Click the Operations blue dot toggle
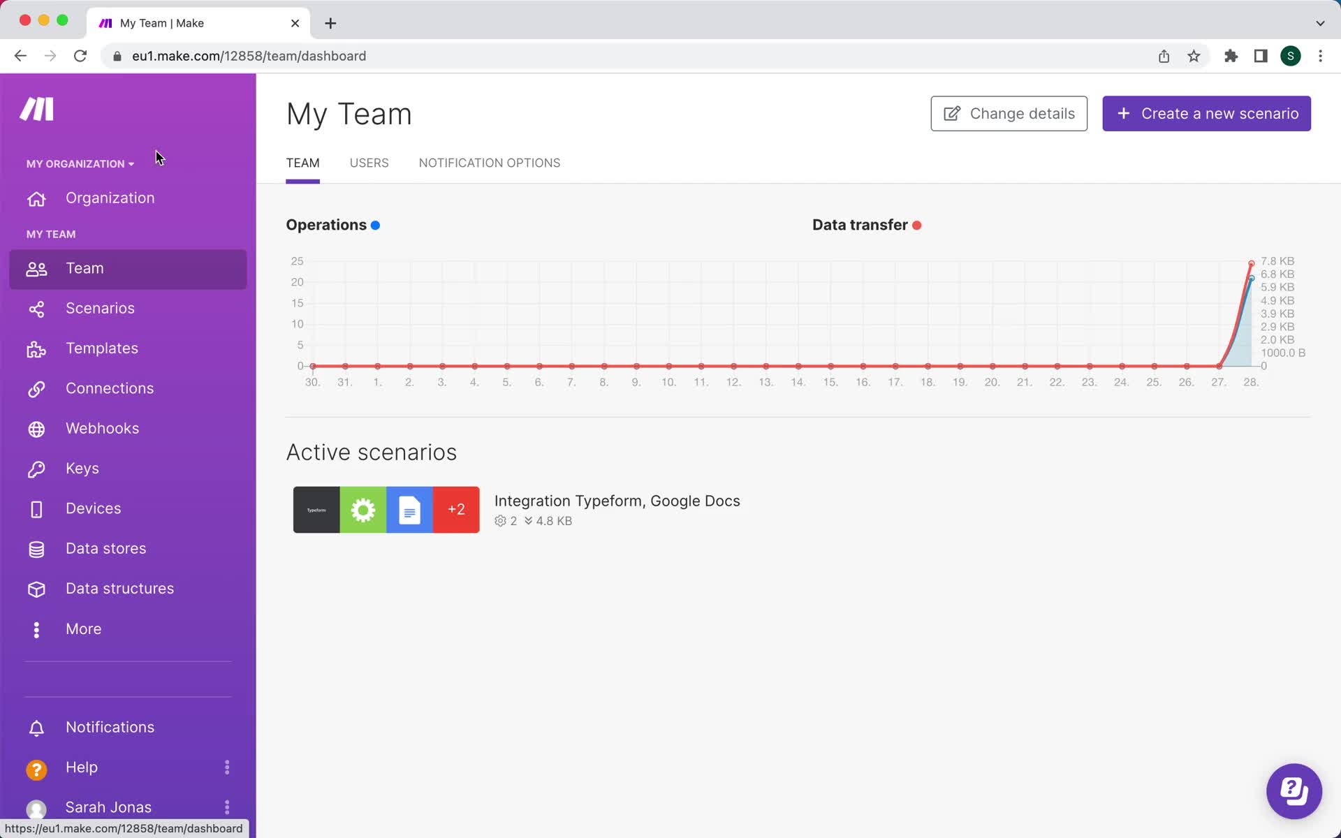Screen dimensions: 1341x838 pyautogui.click(x=376, y=225)
